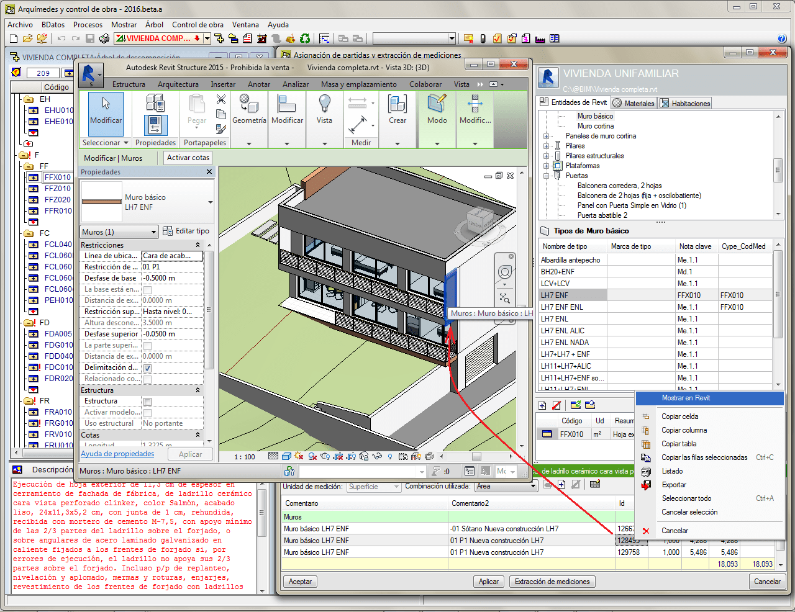This screenshot has height=612, width=795.
Task: Open the Ayuda de propiedades link
Action: pyautogui.click(x=117, y=454)
